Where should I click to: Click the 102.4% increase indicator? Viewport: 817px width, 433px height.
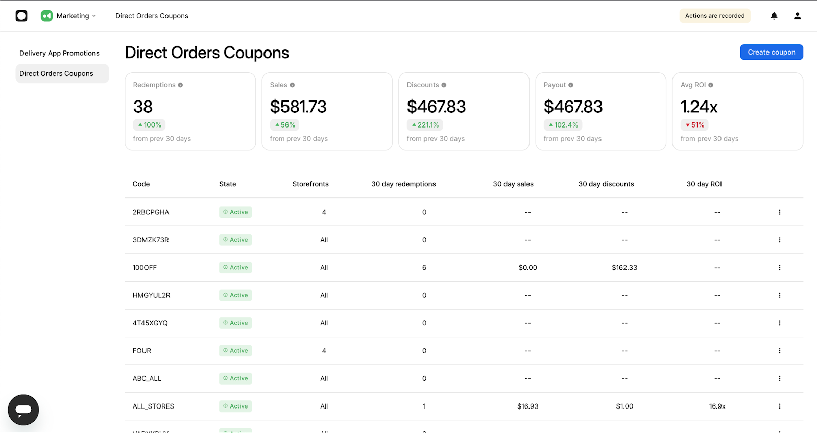(x=563, y=125)
